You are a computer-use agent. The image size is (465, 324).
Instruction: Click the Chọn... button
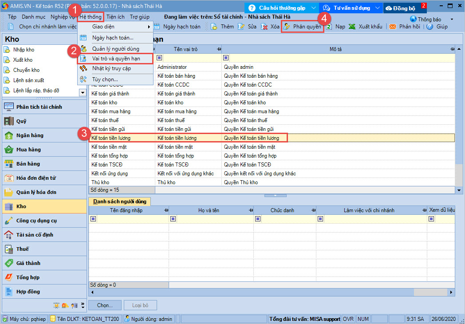105,305
